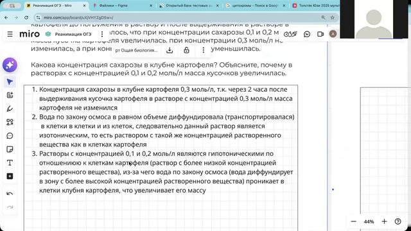This screenshot has width=411, height=231.
Task: Close the Открытый банк тестовых tab
Action: [x=217, y=6]
